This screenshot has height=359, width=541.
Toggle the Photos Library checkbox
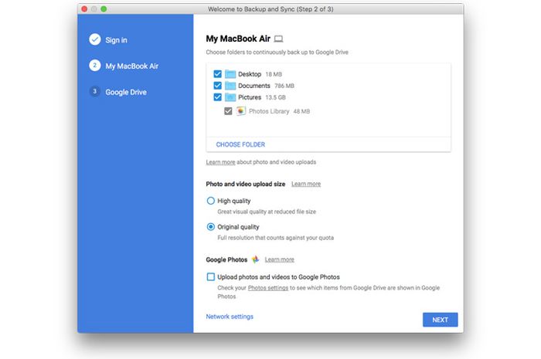point(227,111)
